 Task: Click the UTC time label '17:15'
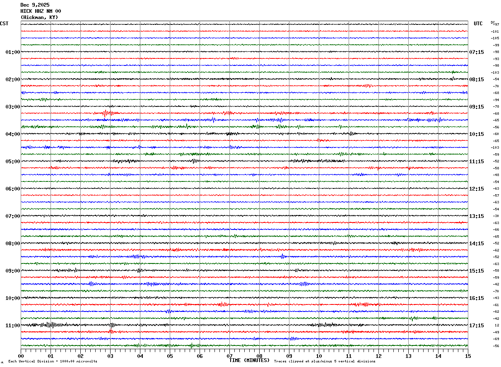click(477, 326)
